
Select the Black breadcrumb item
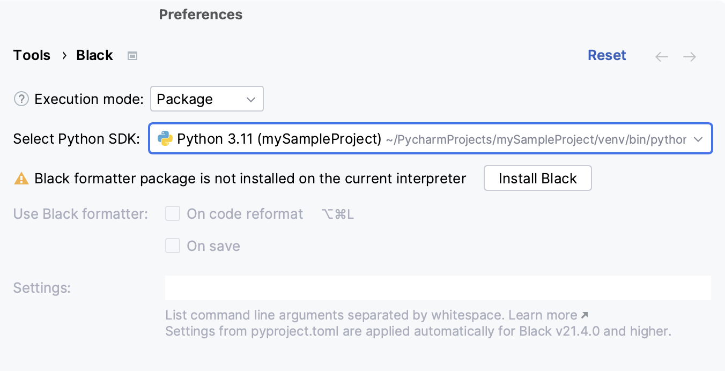(x=94, y=55)
